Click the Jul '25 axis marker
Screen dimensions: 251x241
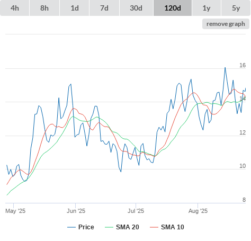pos(136,211)
